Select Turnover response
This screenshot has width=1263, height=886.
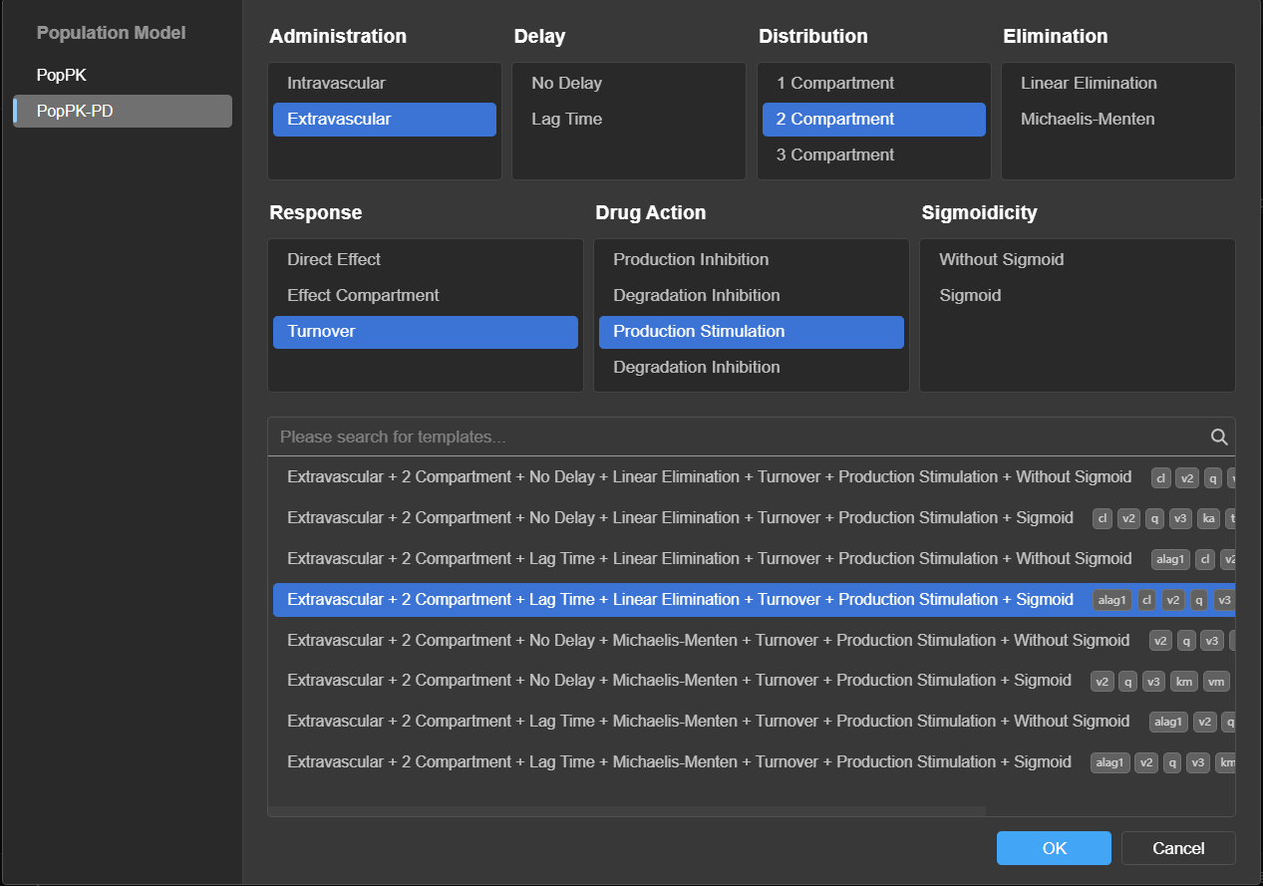click(x=426, y=331)
